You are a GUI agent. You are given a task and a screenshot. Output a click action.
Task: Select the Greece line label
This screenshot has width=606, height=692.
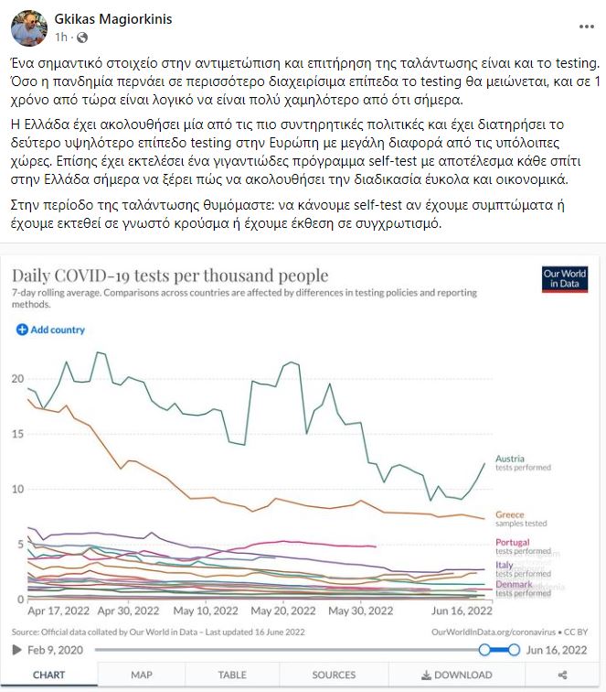(510, 514)
